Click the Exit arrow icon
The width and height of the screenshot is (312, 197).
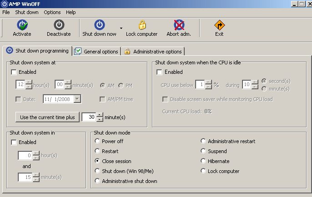220,25
